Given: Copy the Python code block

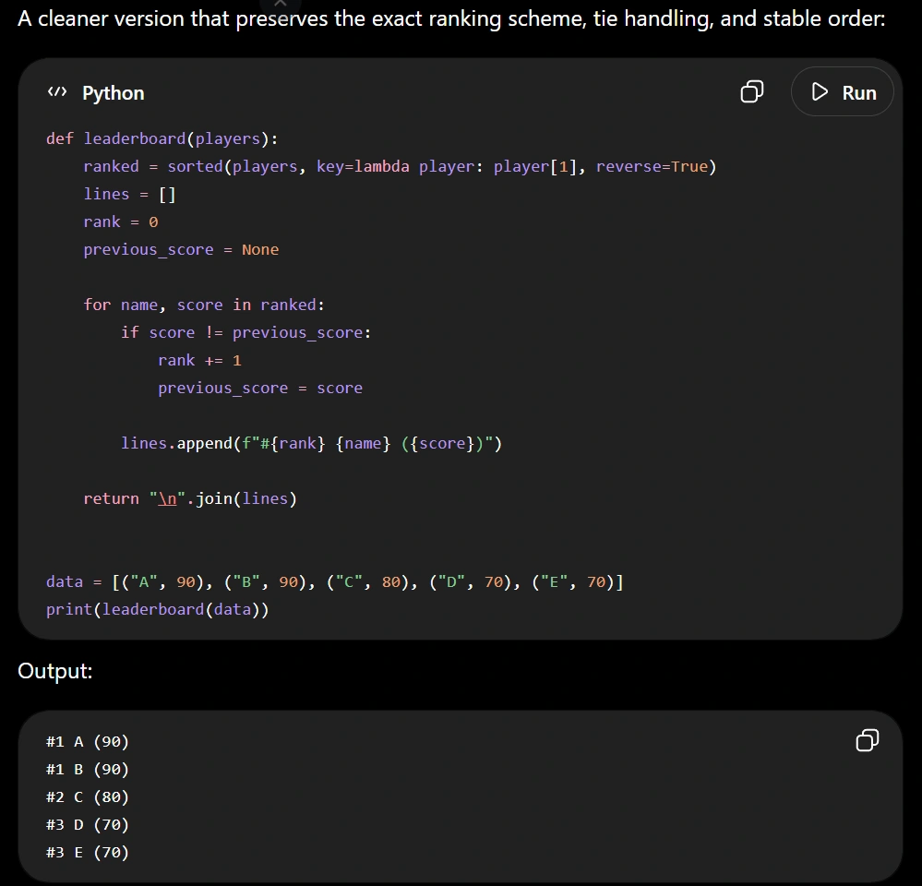Looking at the screenshot, I should click(x=751, y=92).
